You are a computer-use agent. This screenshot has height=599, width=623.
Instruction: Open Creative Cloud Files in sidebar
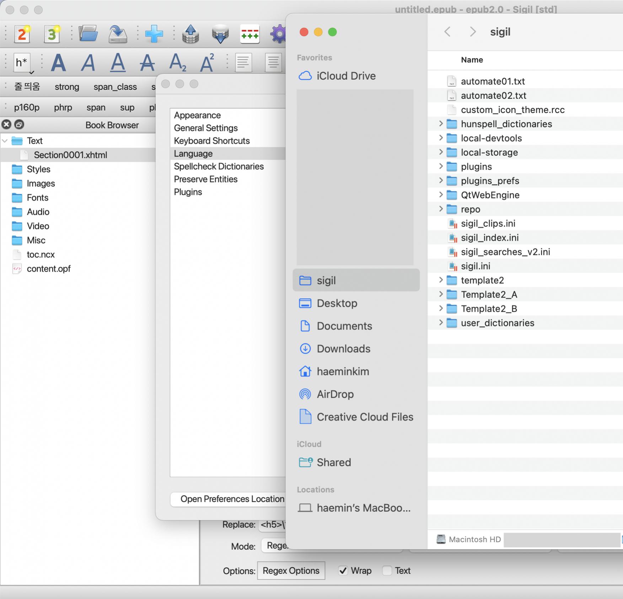pyautogui.click(x=356, y=417)
